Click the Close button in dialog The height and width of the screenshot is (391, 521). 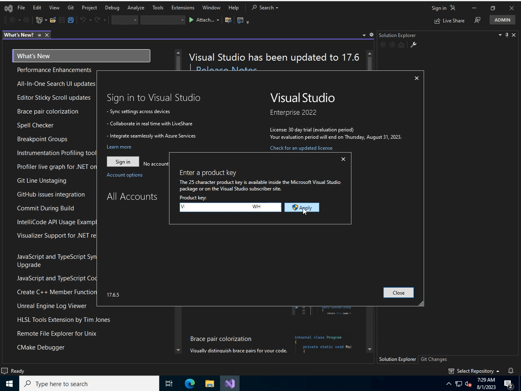(x=398, y=293)
